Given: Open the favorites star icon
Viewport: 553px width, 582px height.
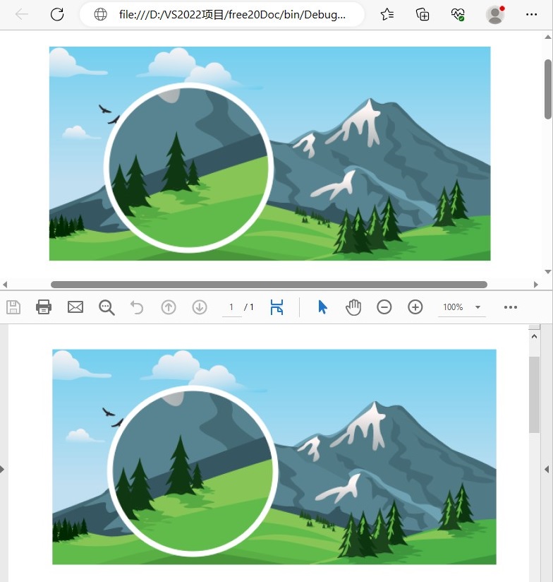Looking at the screenshot, I should click(x=387, y=14).
